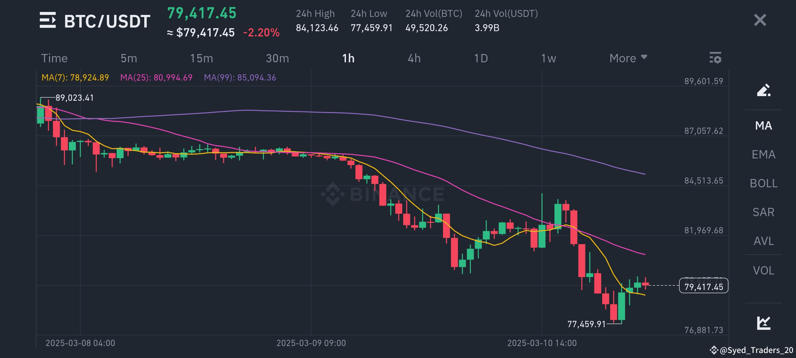The height and width of the screenshot is (358, 796).
Task: Select the 1w interval
Action: click(549, 58)
